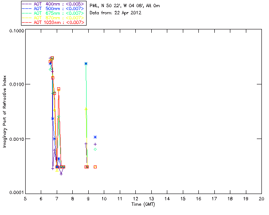Click the 0.1000 y-axis tick label
269x215 pixels.
point(16,31)
